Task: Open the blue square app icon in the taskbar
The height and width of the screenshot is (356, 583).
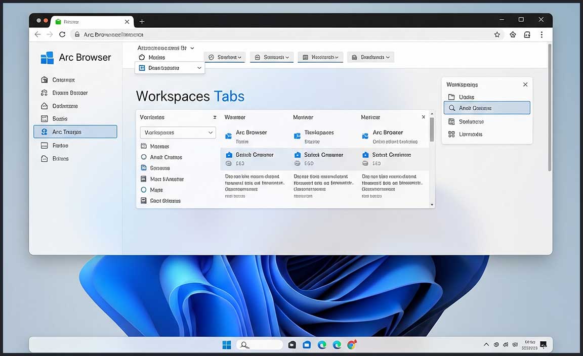Action: pos(307,345)
